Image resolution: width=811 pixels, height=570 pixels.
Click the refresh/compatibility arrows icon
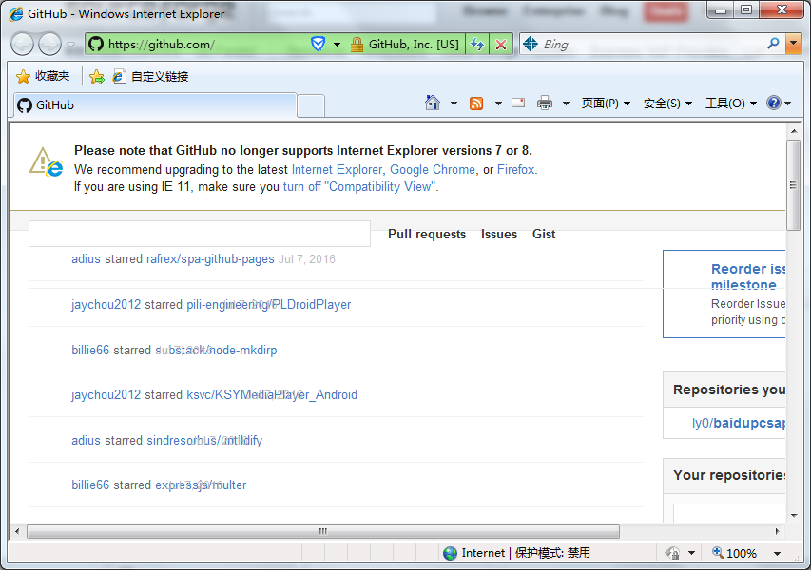coord(477,45)
